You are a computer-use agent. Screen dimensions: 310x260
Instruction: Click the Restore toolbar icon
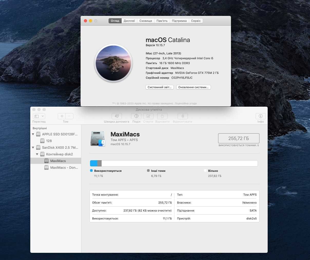(162, 116)
